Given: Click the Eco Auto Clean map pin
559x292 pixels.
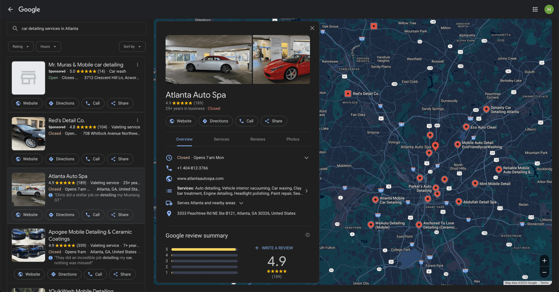Looking at the screenshot, I should [x=466, y=127].
